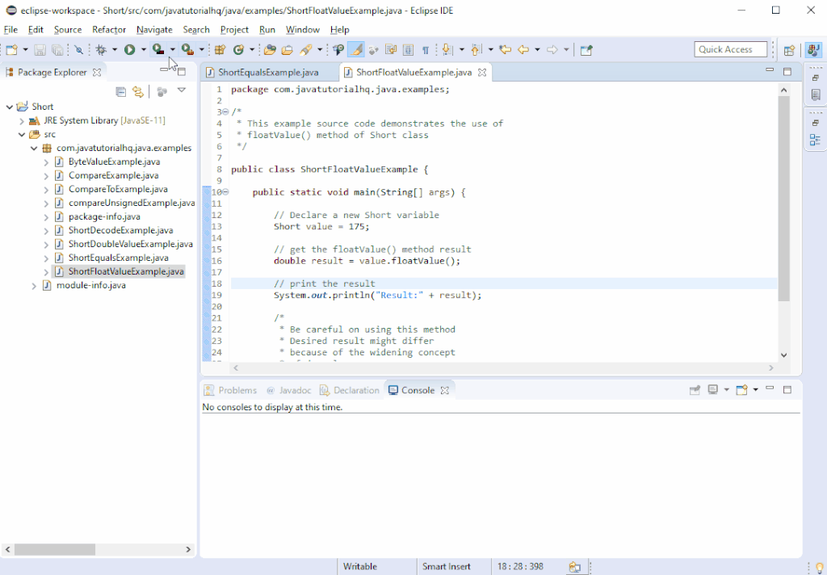Select the Collapse All icon in Package Explorer

[121, 91]
